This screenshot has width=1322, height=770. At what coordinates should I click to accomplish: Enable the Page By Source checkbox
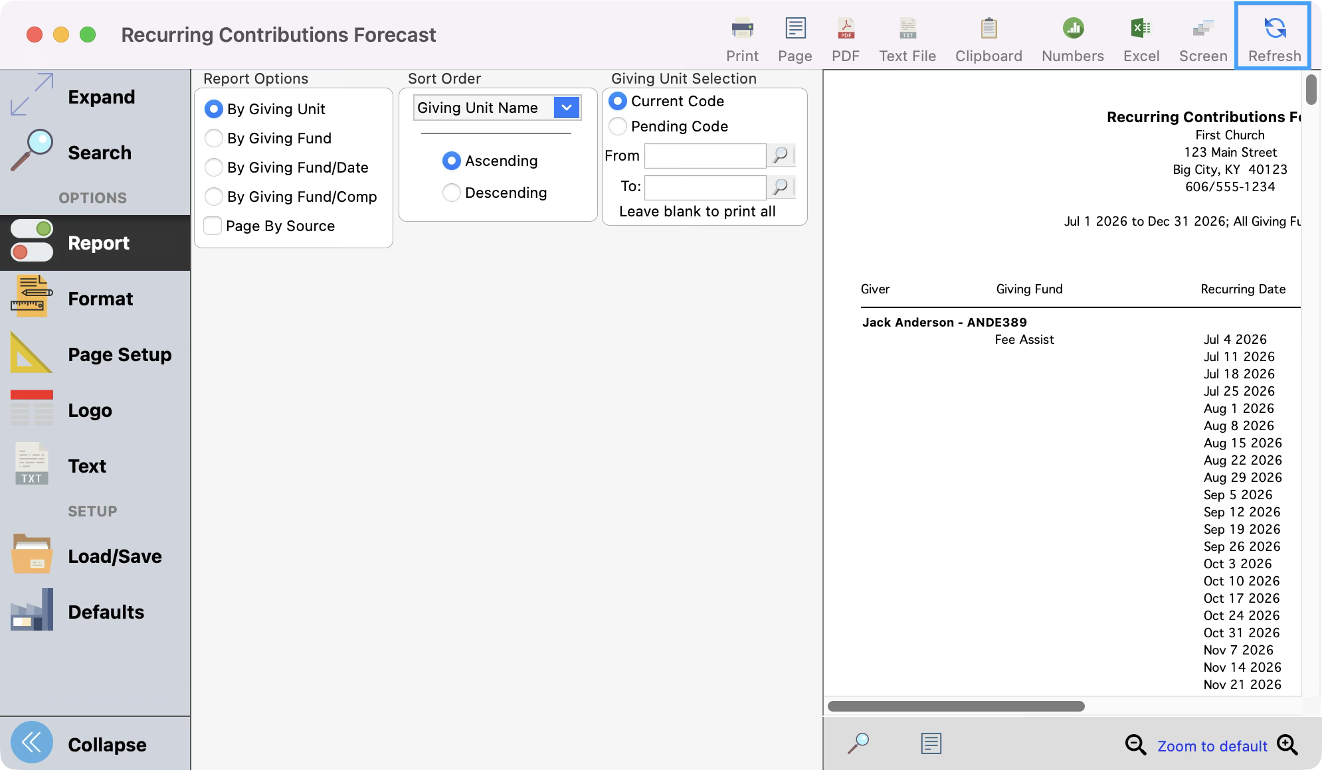(213, 226)
